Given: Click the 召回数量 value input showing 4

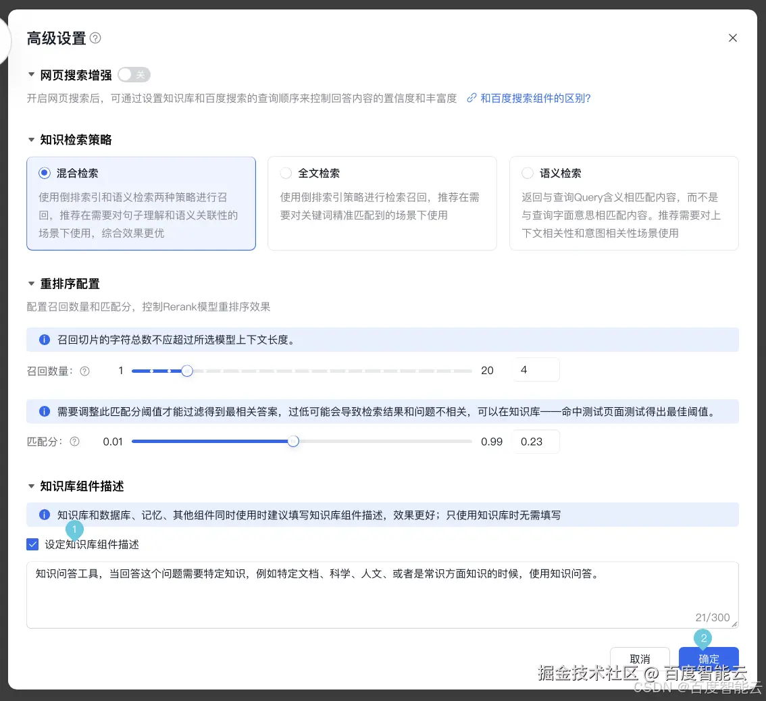Looking at the screenshot, I should pos(536,369).
